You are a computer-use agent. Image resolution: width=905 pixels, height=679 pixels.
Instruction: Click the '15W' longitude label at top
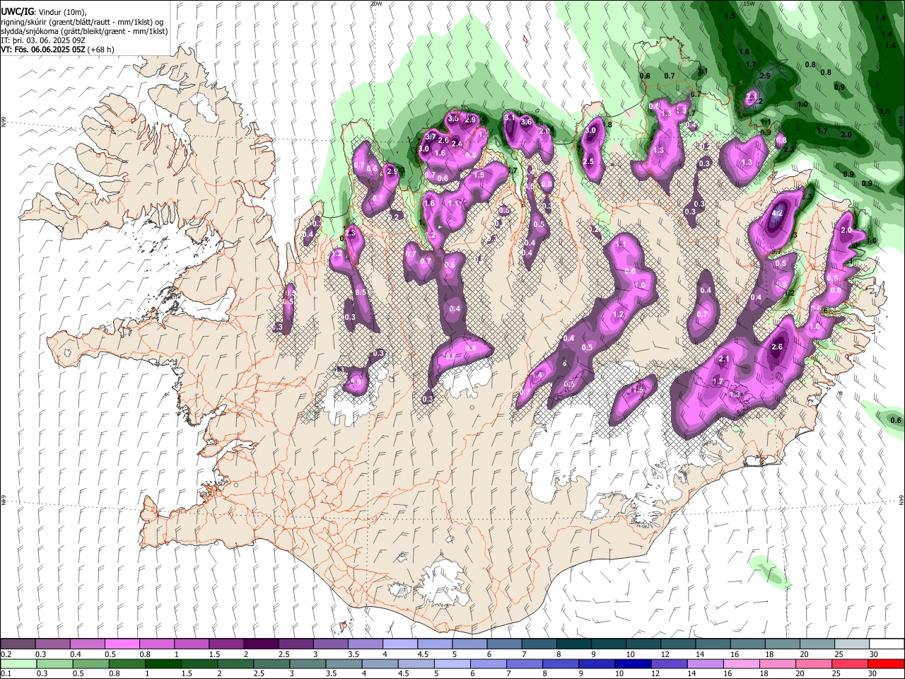click(x=749, y=4)
